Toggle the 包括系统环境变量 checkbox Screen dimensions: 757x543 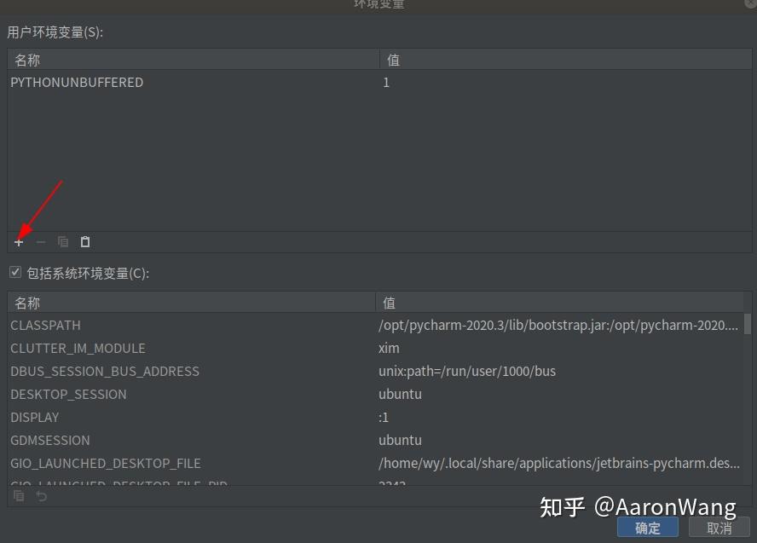tap(14, 271)
